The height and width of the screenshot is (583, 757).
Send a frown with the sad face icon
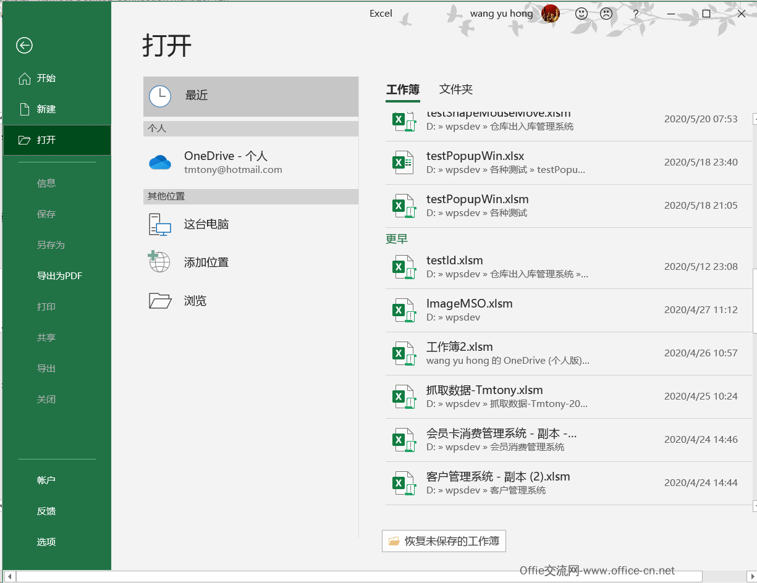coord(606,14)
